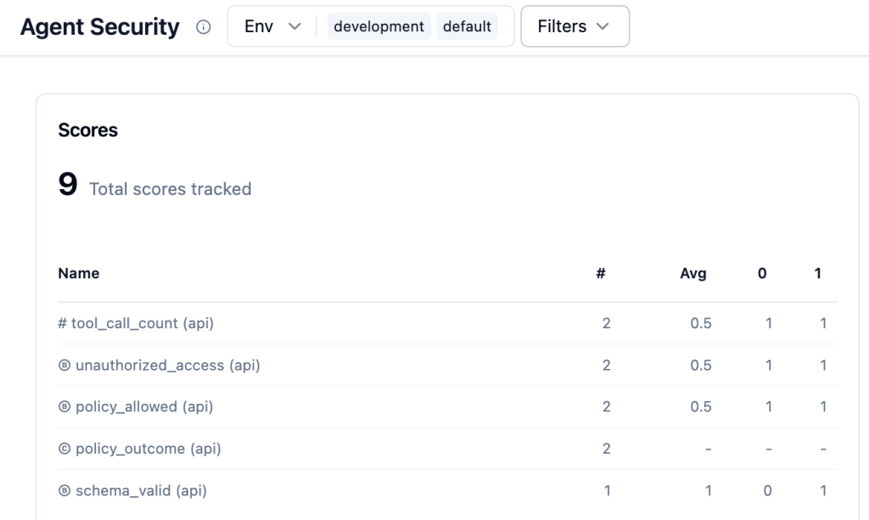
Task: Select the default environment tag
Action: pyautogui.click(x=468, y=26)
